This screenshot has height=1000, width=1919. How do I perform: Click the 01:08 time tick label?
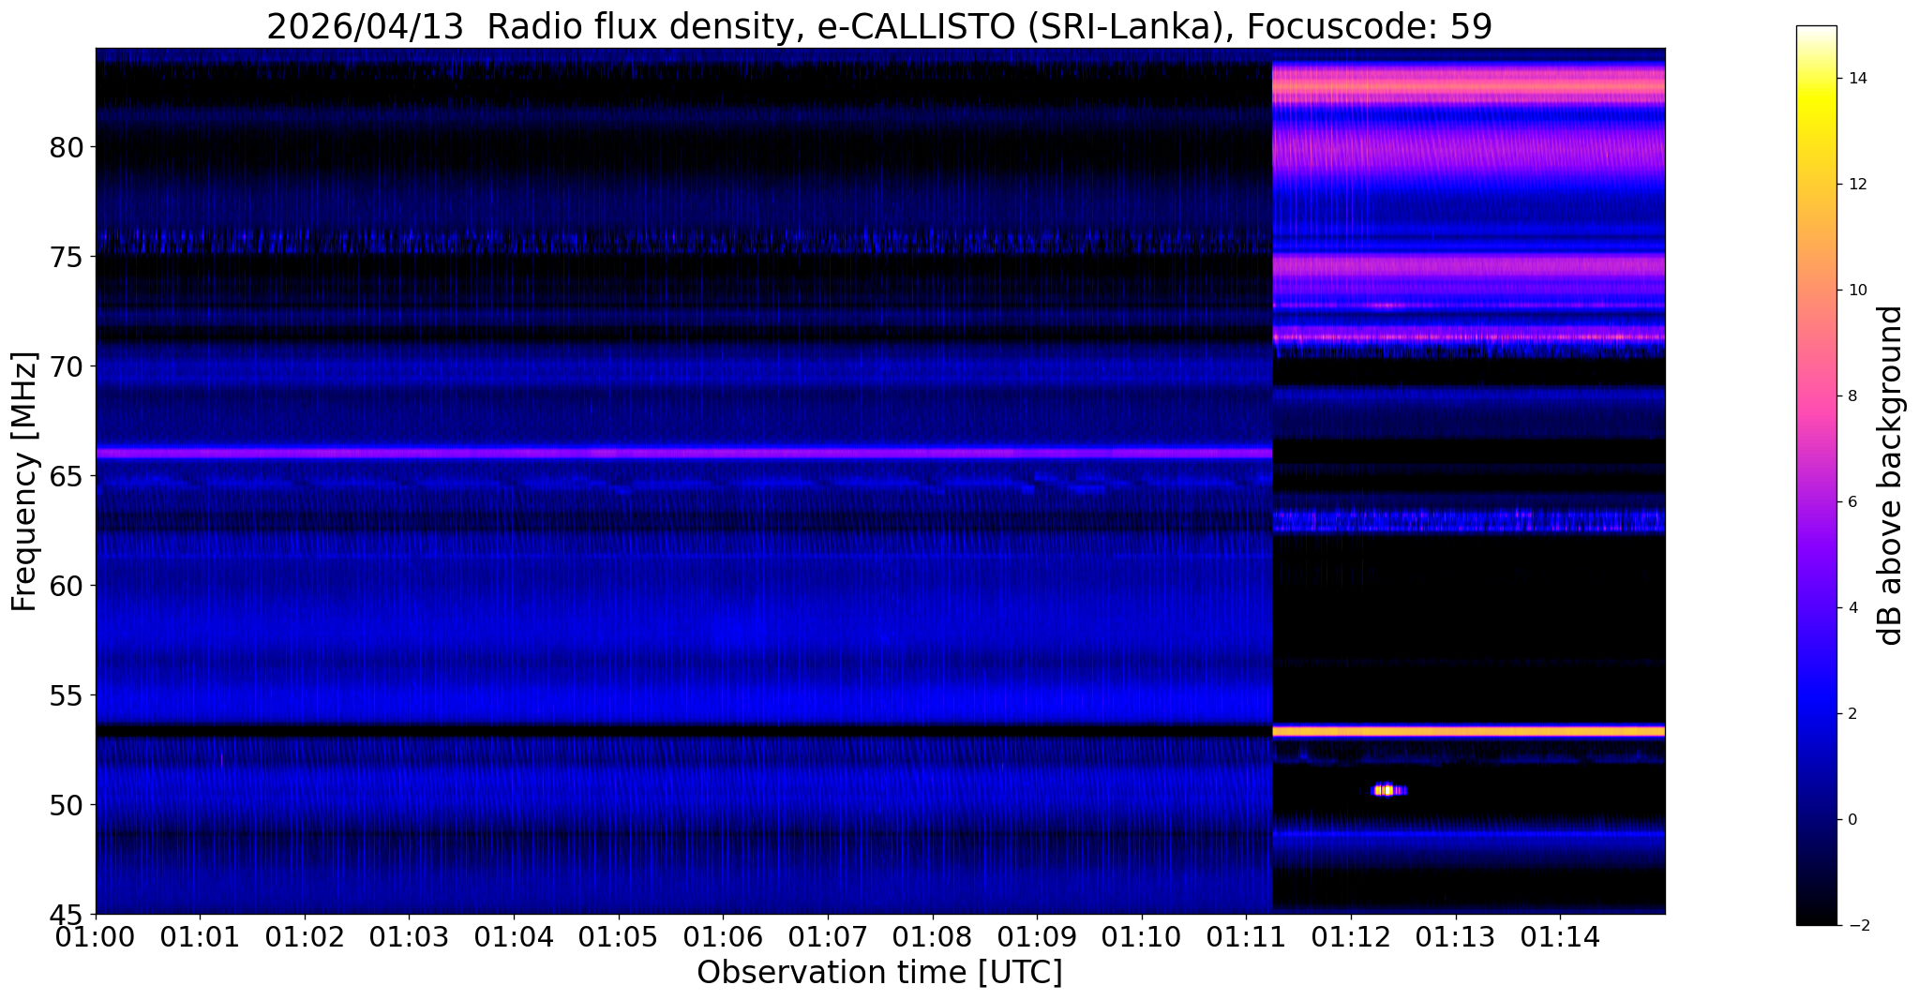pyautogui.click(x=933, y=936)
